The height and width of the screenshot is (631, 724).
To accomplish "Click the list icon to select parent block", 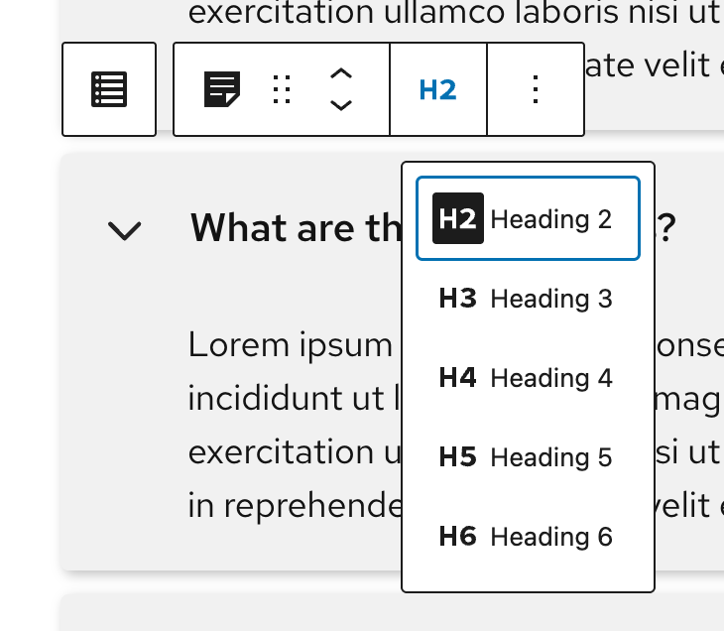I will (109, 89).
